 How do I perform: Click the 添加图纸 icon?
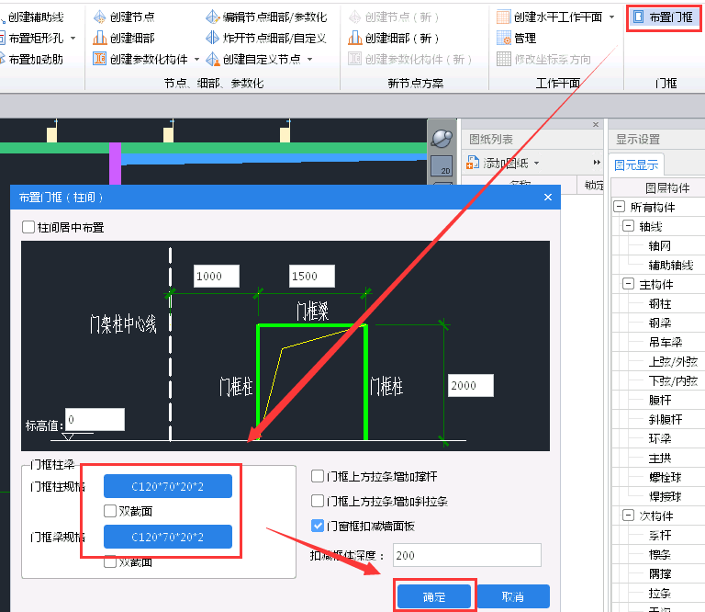coord(473,163)
